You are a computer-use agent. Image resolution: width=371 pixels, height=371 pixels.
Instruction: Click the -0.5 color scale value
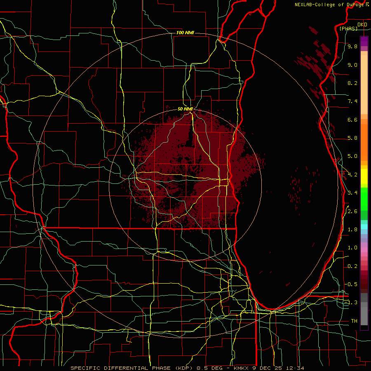coord(351,284)
